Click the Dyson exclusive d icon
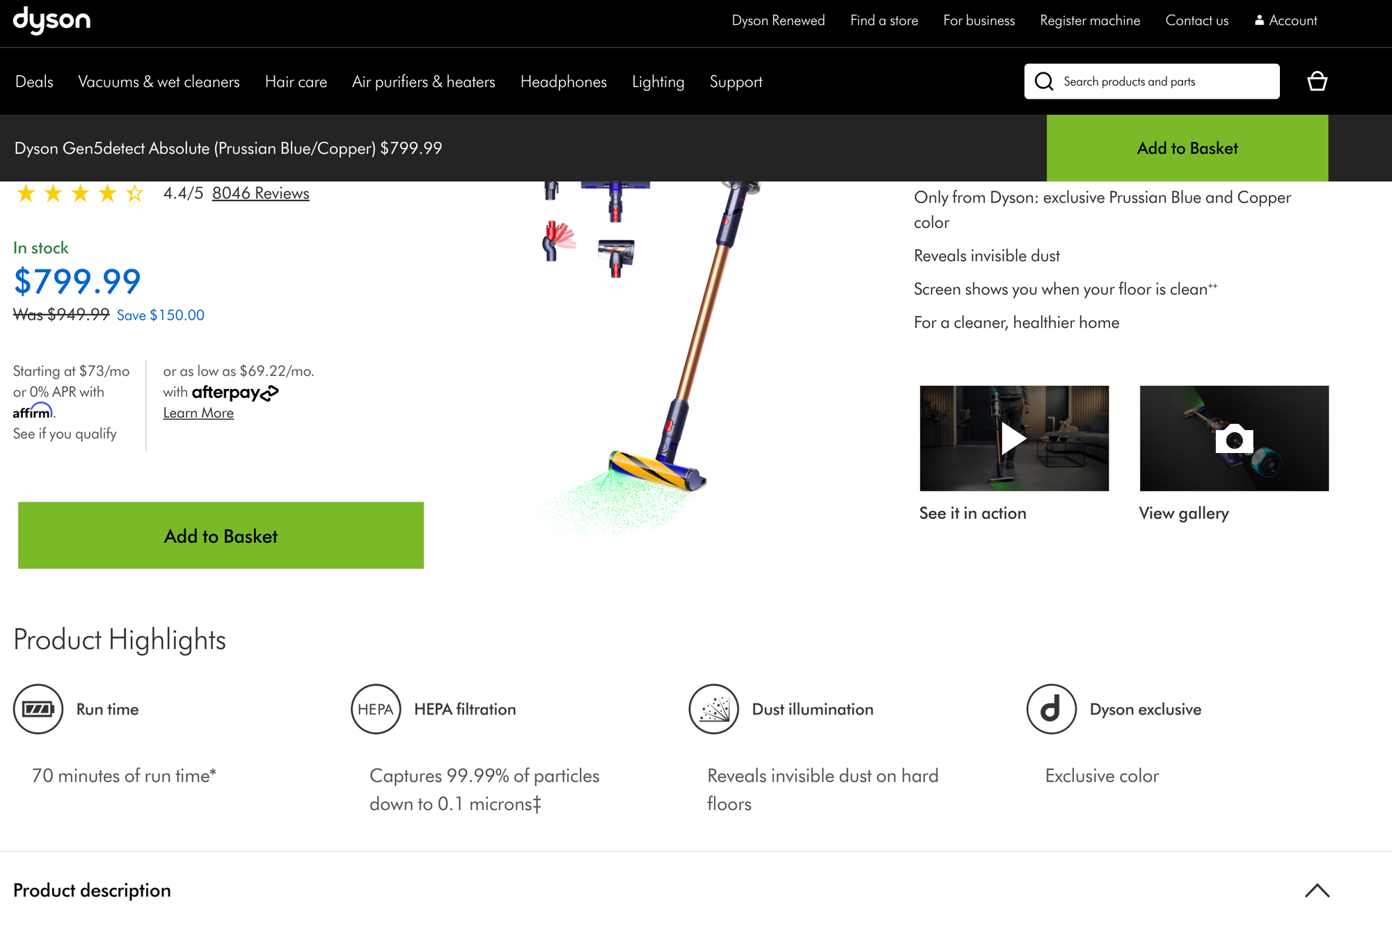Screen dimensions: 1392x929 click(x=1052, y=709)
